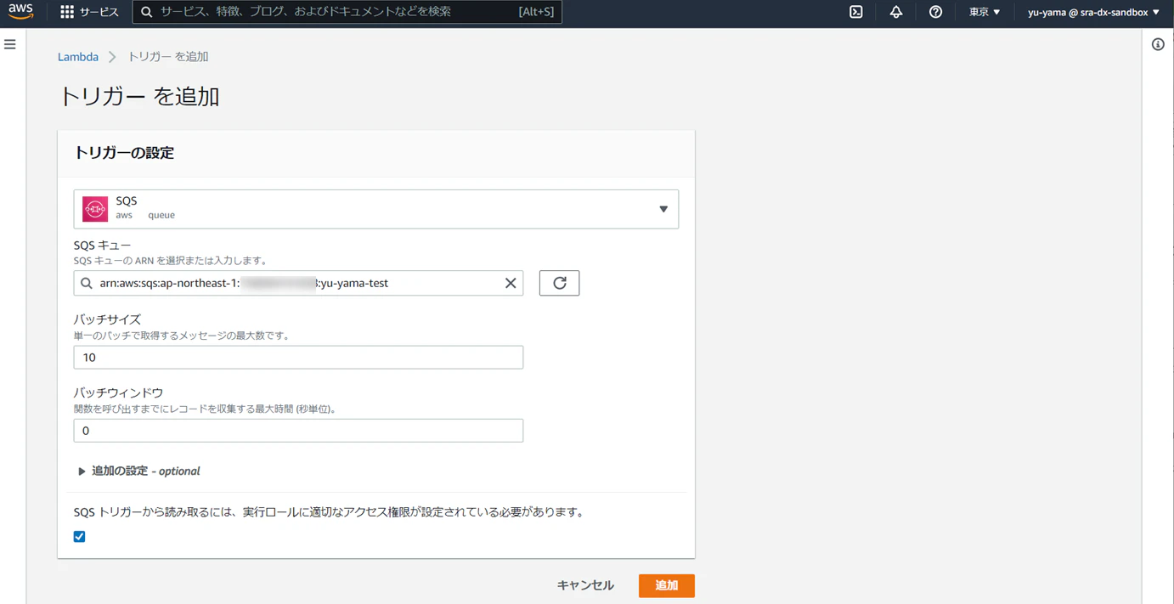The height and width of the screenshot is (604, 1174).
Task: Open the services grid menu
Action: (x=67, y=12)
